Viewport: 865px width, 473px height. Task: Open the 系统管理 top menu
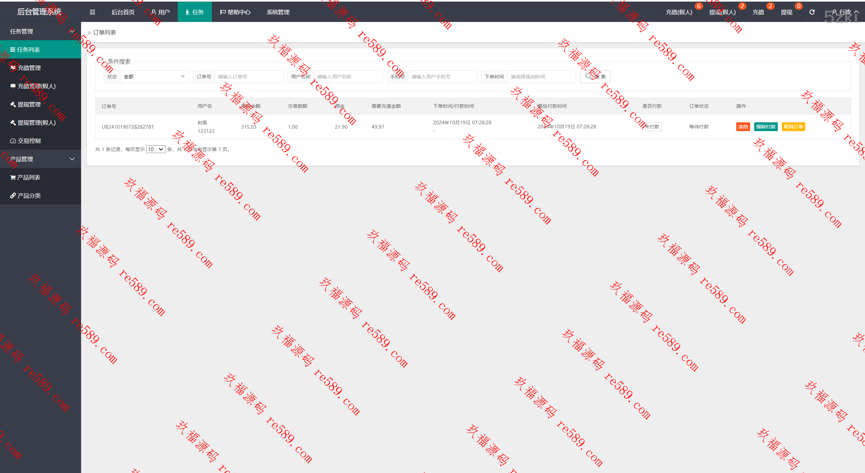click(278, 12)
